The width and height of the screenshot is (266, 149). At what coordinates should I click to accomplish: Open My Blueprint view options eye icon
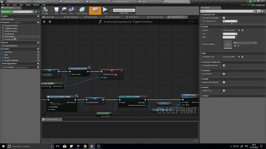(x=36, y=12)
